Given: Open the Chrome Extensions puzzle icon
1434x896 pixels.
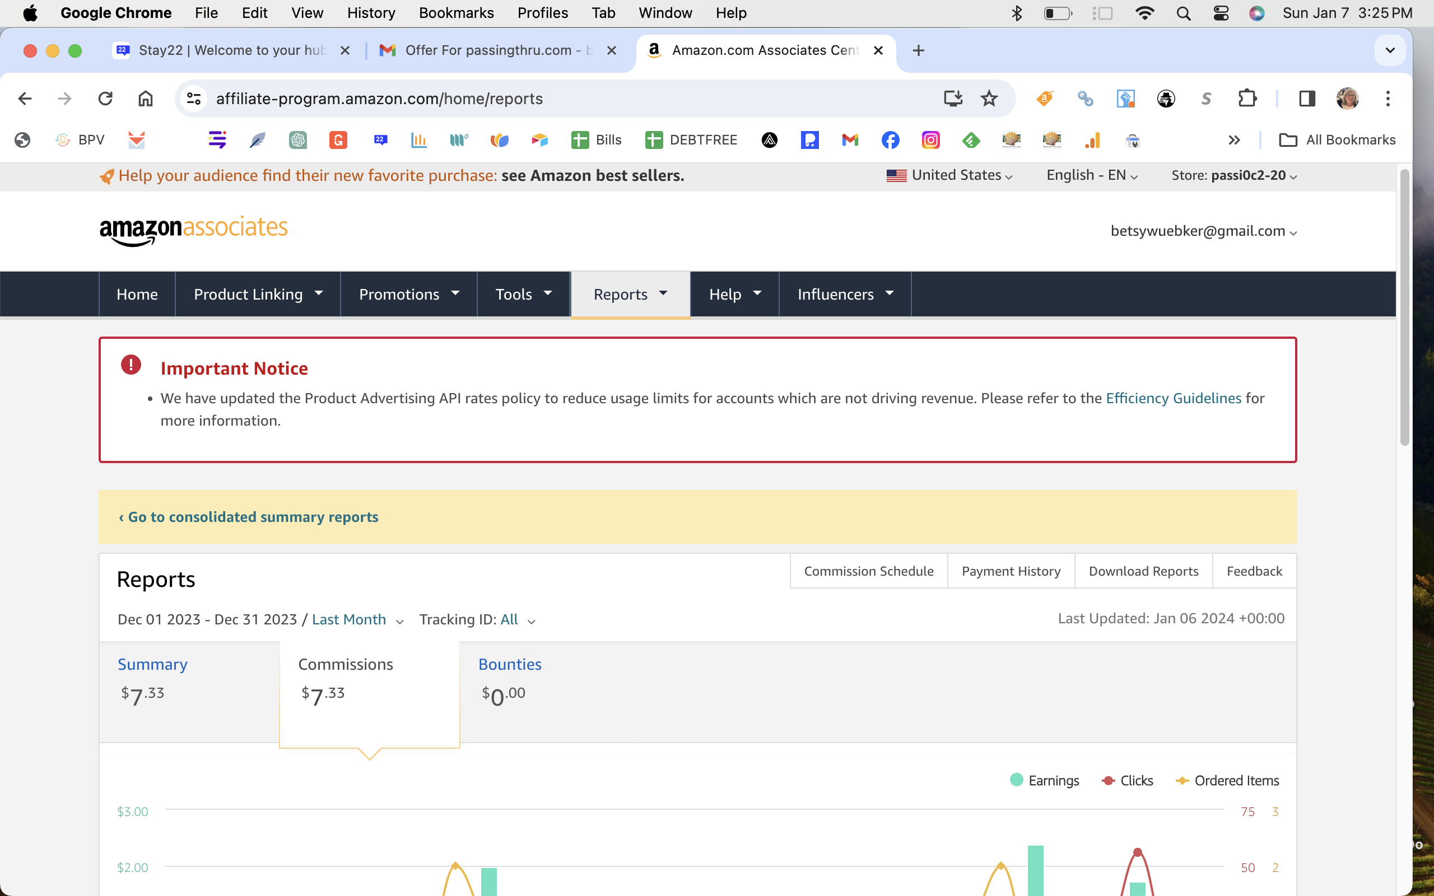Looking at the screenshot, I should tap(1247, 99).
